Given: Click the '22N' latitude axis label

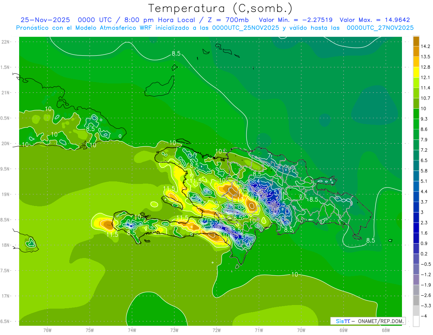Looking at the screenshot, I should 6,42.
